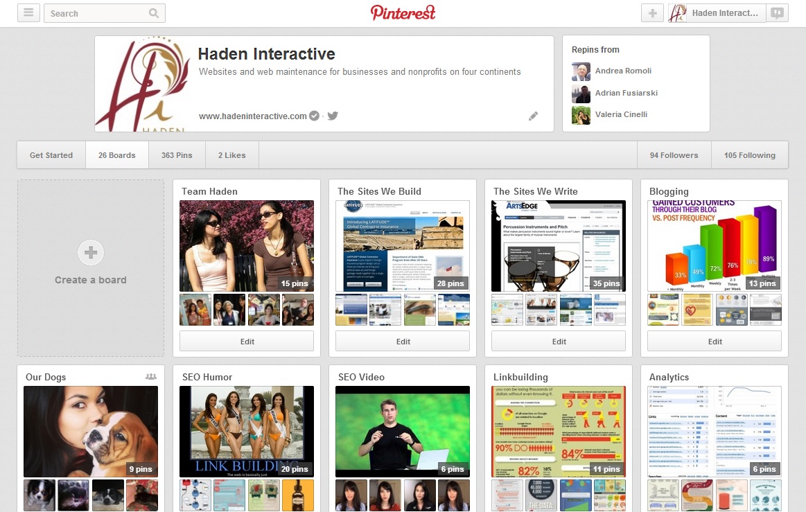This screenshot has height=512, width=806.
Task: Click the verified checkmark beside website
Action: tap(314, 116)
